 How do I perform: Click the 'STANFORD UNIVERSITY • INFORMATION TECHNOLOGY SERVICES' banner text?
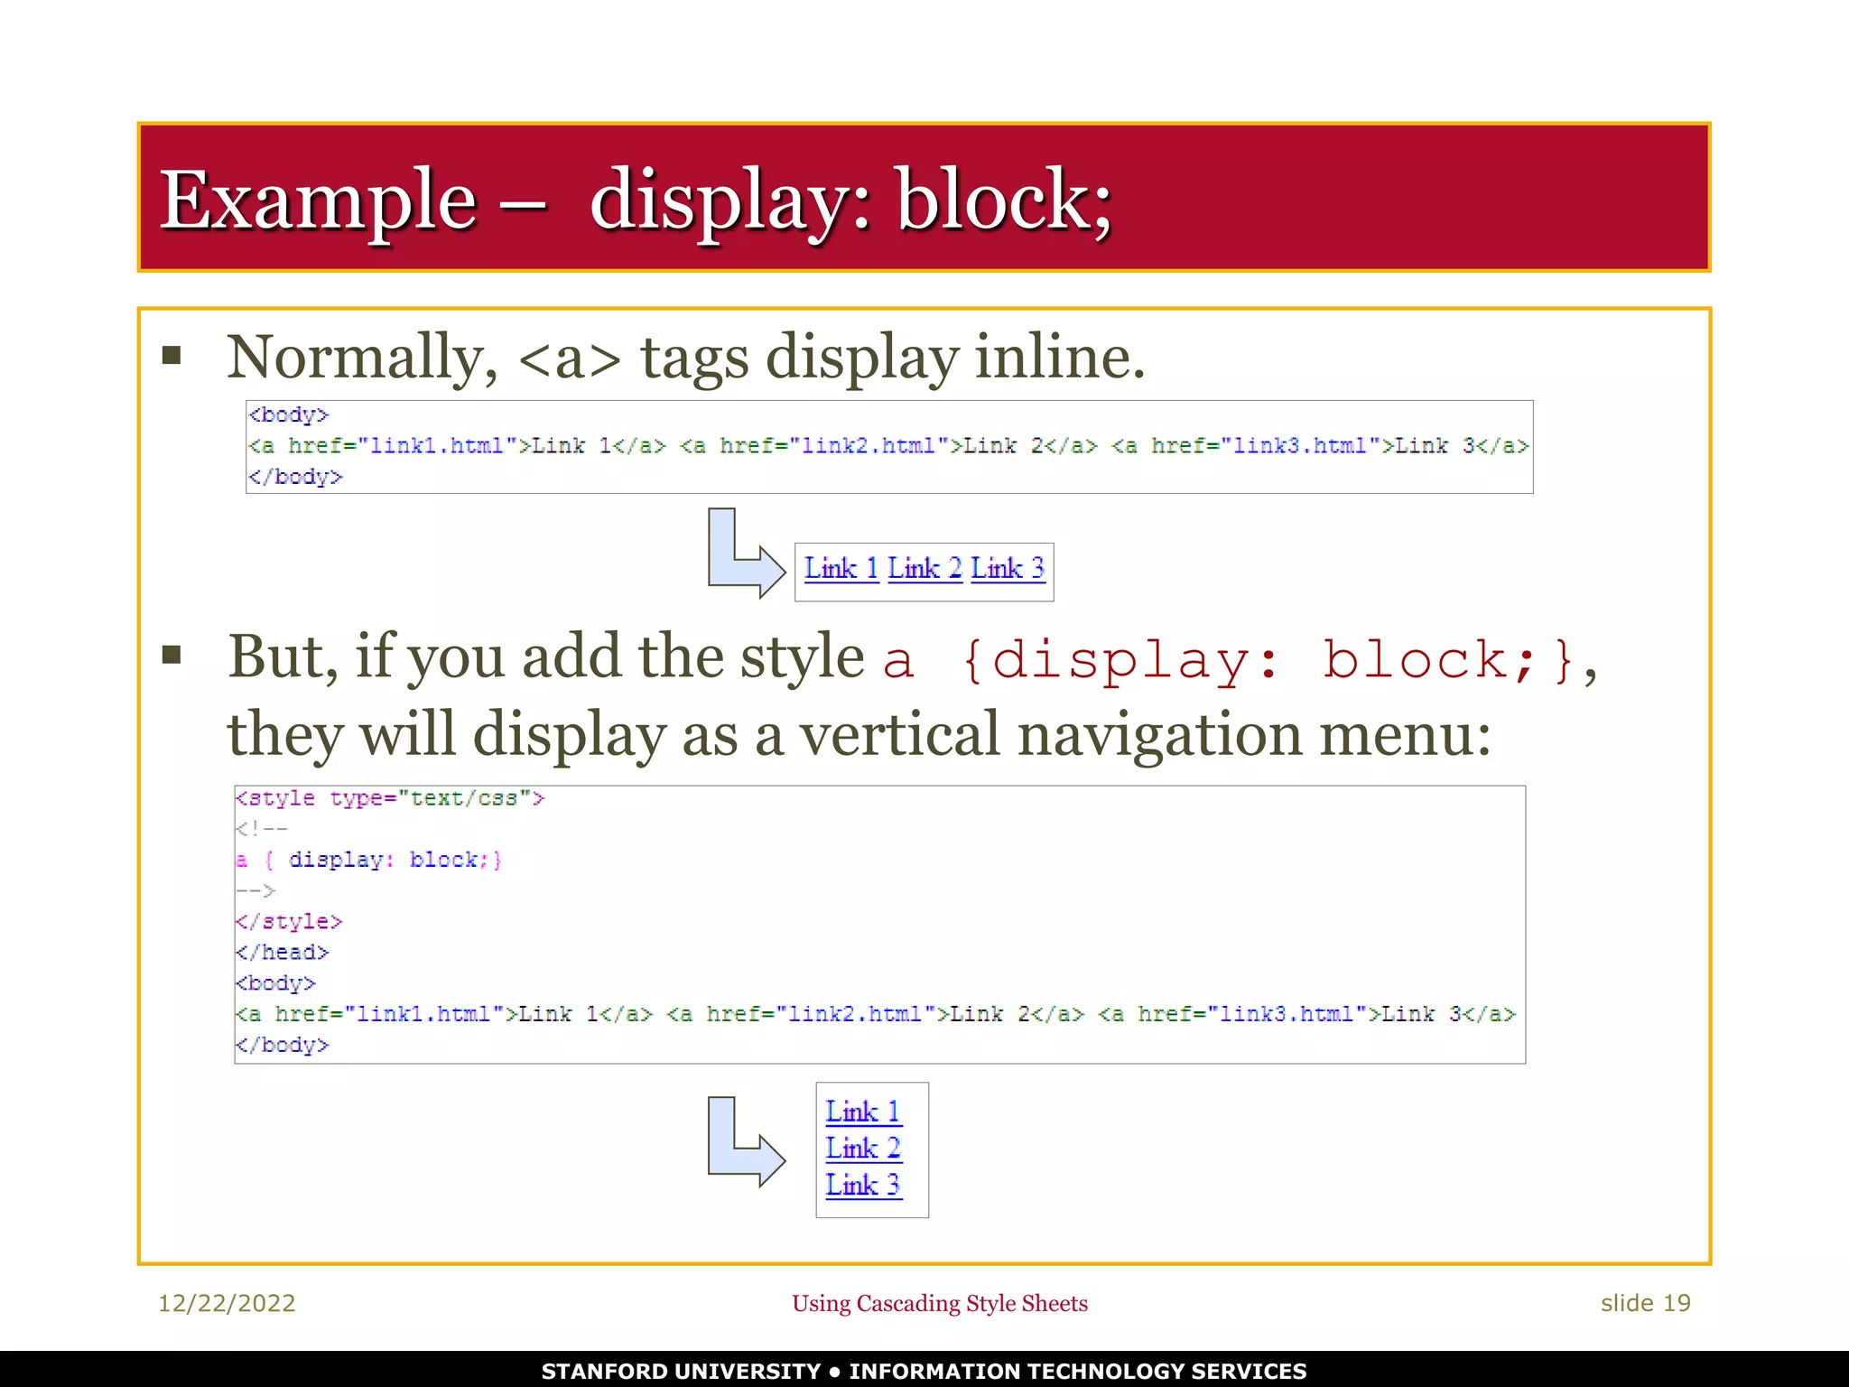coord(924,1371)
